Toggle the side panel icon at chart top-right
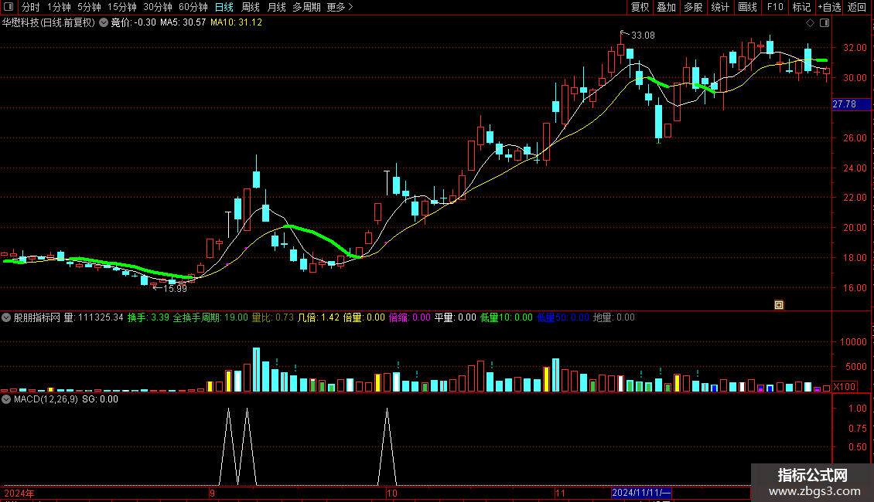The width and height of the screenshot is (874, 502). (x=824, y=23)
